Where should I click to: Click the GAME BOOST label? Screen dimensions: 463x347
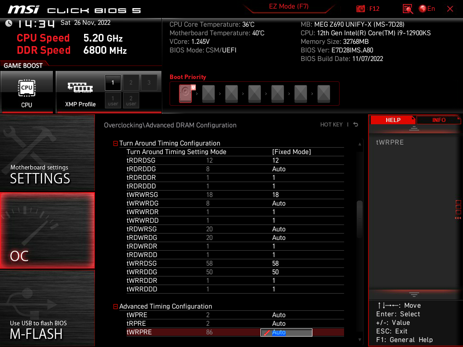tap(23, 66)
